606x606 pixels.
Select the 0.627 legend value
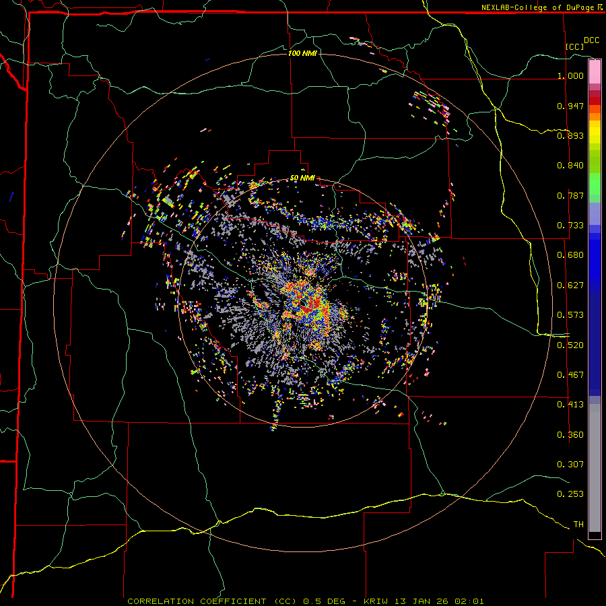(x=570, y=285)
